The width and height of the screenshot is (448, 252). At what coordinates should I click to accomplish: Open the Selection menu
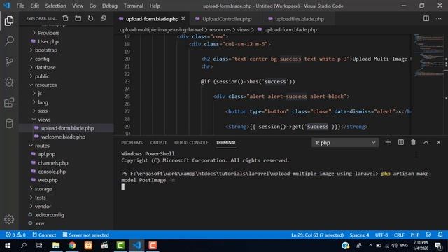[x=55, y=6]
